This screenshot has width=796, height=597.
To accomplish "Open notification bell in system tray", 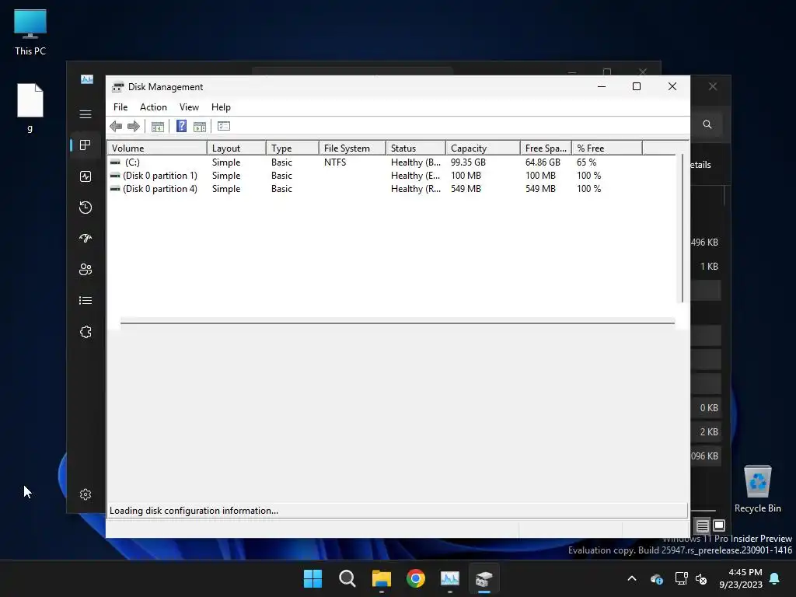I will click(775, 578).
